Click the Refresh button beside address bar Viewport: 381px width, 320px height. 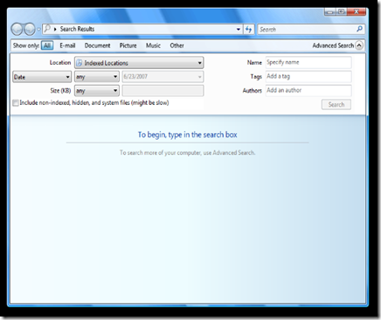248,29
